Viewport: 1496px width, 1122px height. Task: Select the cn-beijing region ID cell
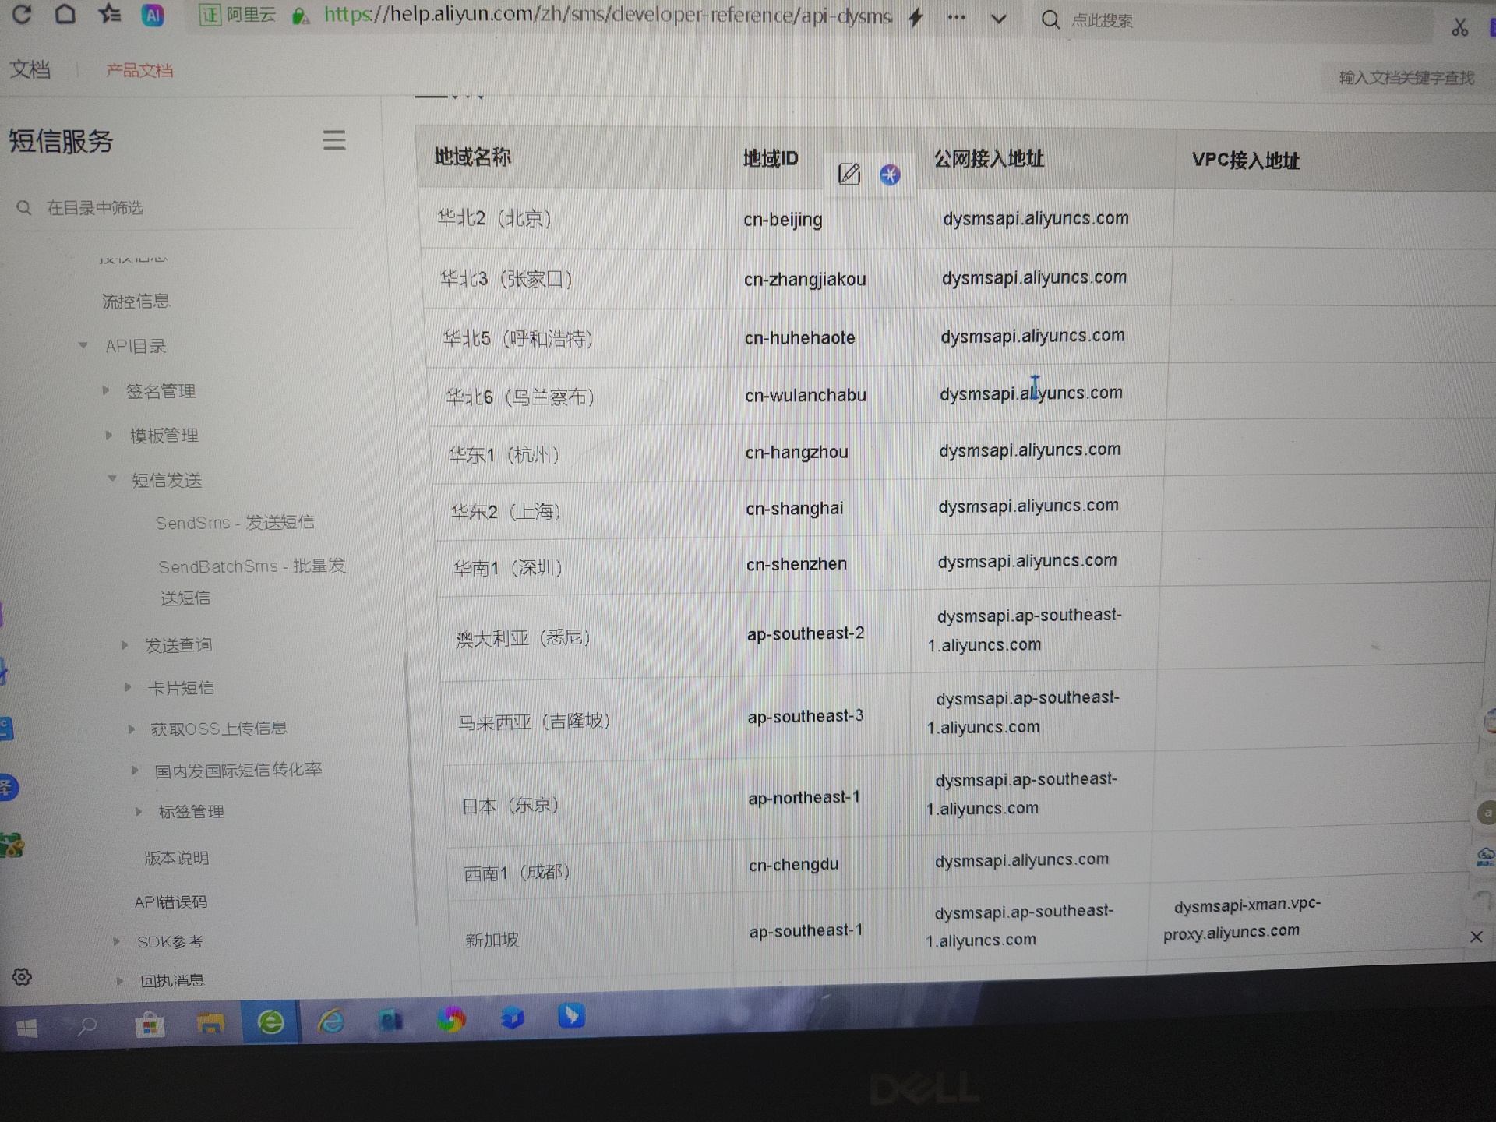click(x=783, y=220)
